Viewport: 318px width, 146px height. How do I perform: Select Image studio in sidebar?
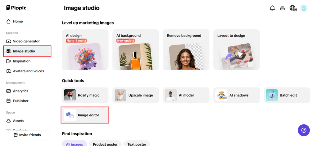(x=24, y=51)
